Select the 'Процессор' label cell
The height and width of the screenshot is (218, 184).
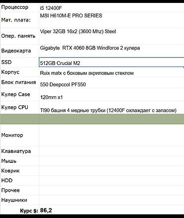tap(19, 7)
